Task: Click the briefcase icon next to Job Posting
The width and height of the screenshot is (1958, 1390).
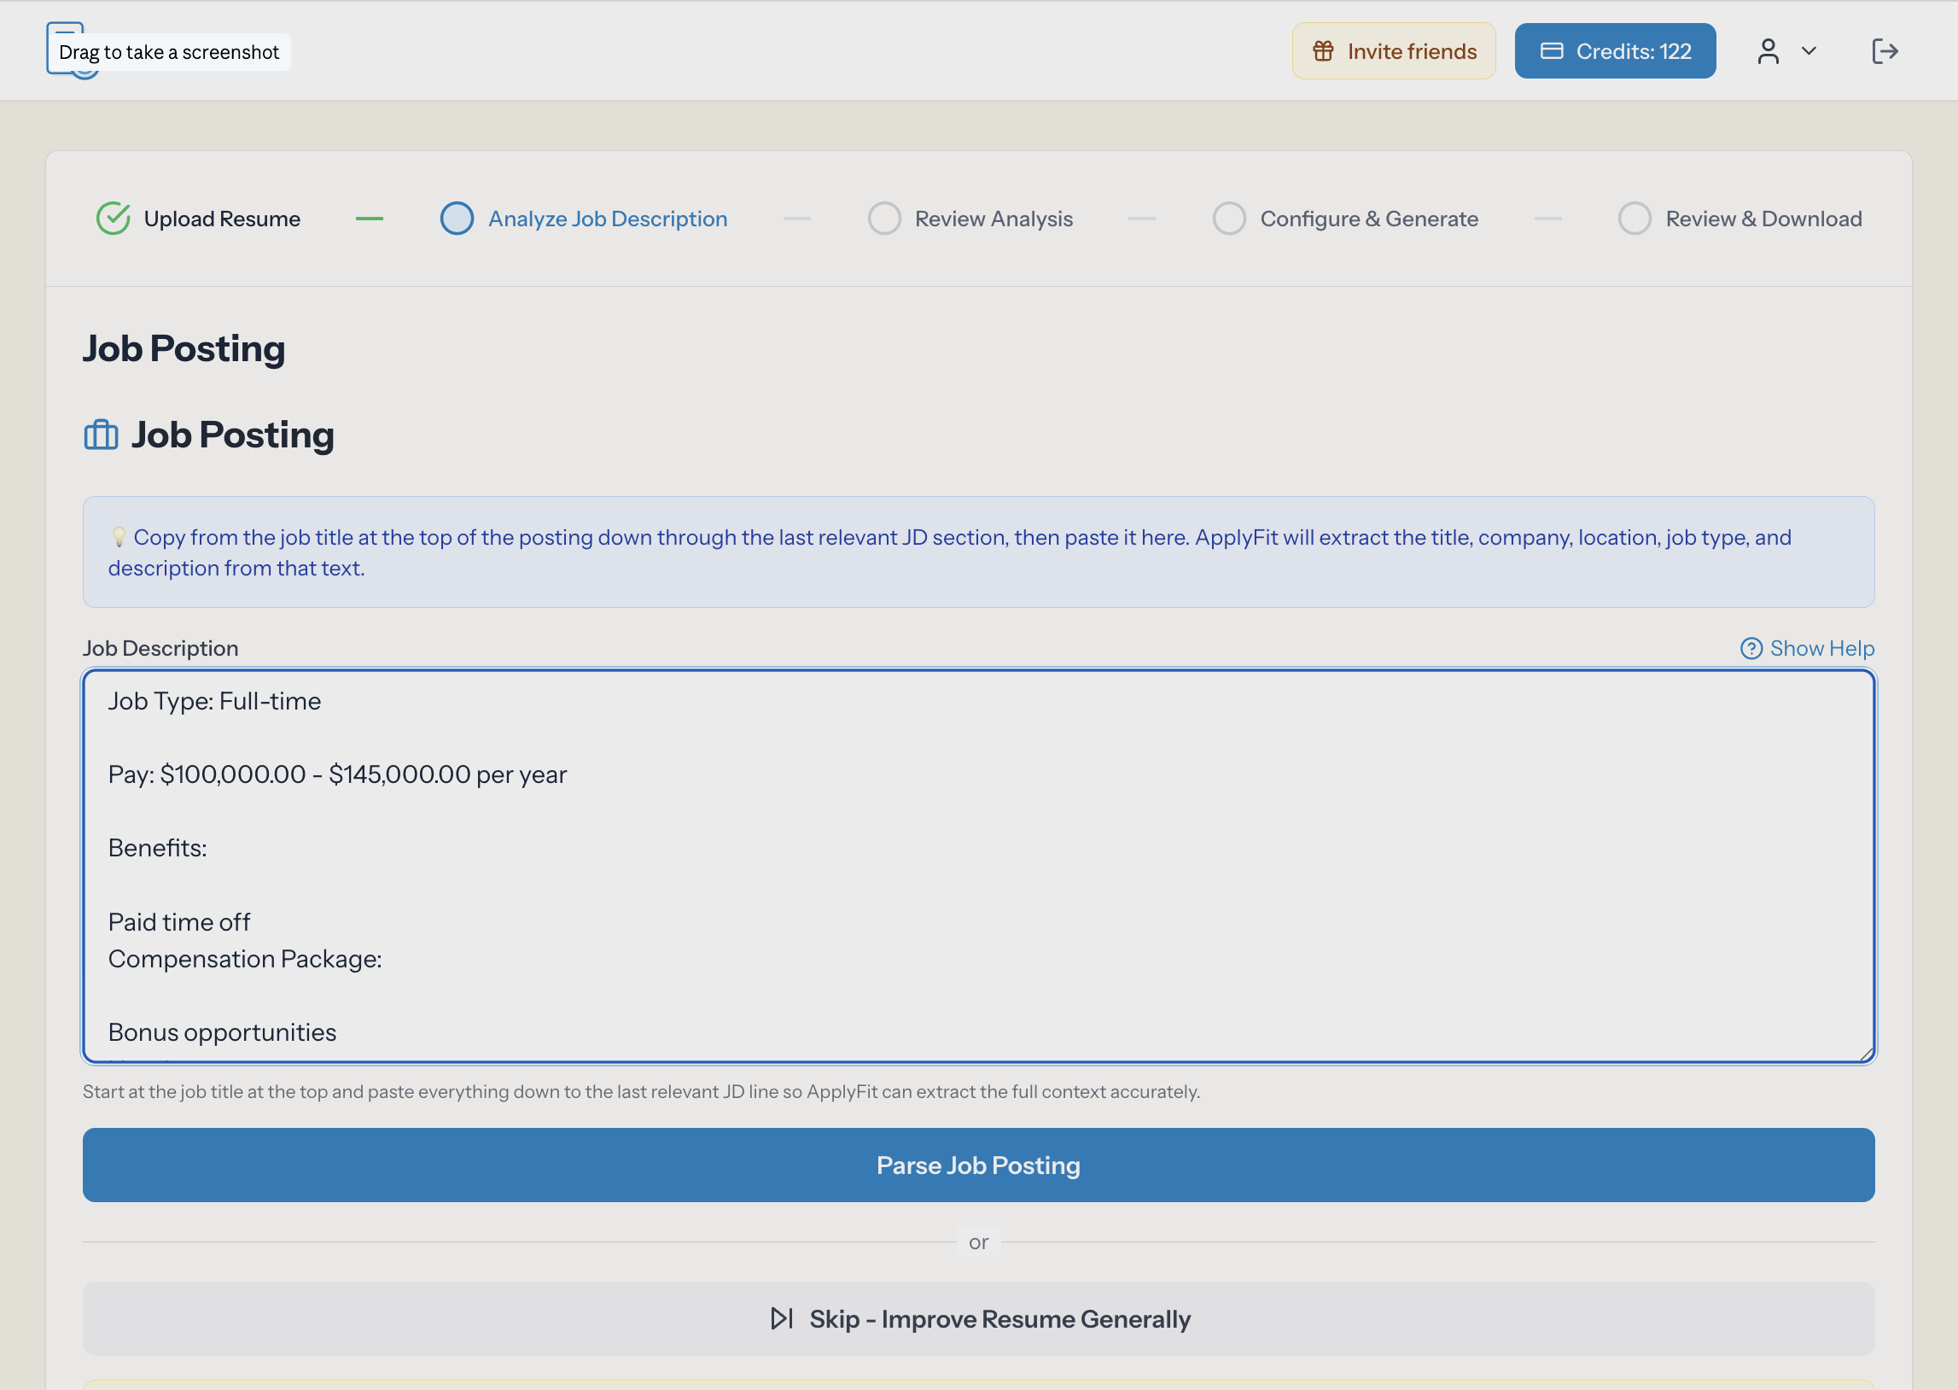Action: click(101, 435)
